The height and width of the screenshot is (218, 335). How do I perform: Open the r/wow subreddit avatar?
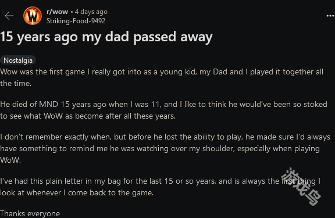tap(33, 16)
